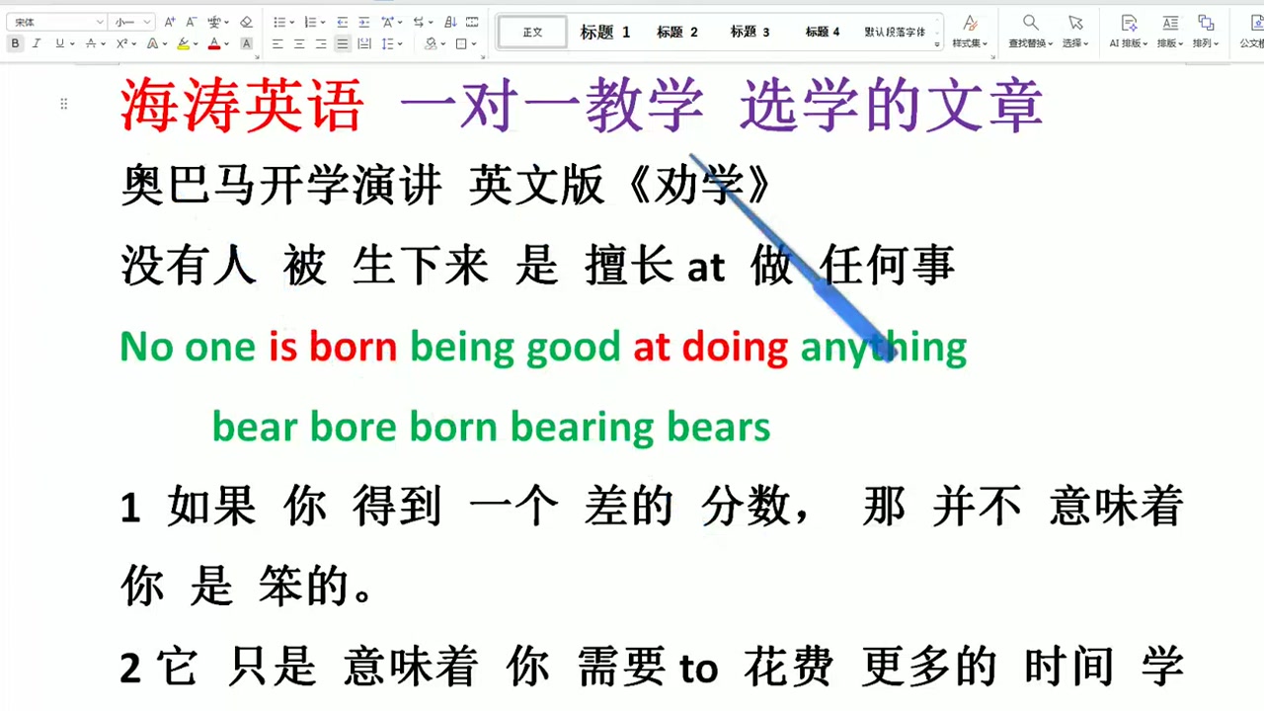Click the paragraph drag handle beside the title

[x=64, y=104]
